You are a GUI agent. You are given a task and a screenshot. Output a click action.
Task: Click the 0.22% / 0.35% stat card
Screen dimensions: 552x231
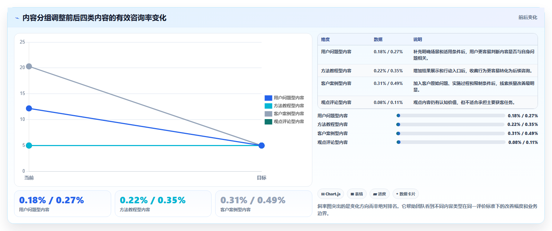coord(163,204)
